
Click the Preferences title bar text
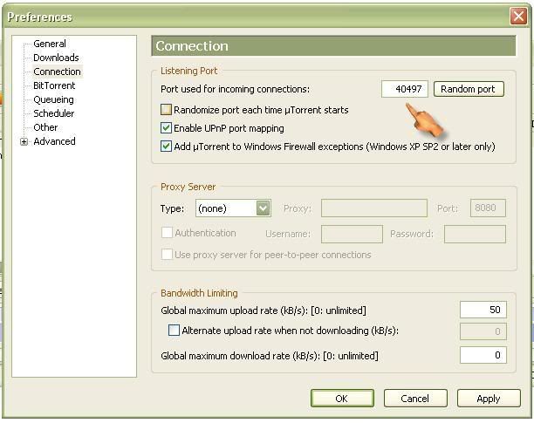pyautogui.click(x=40, y=17)
